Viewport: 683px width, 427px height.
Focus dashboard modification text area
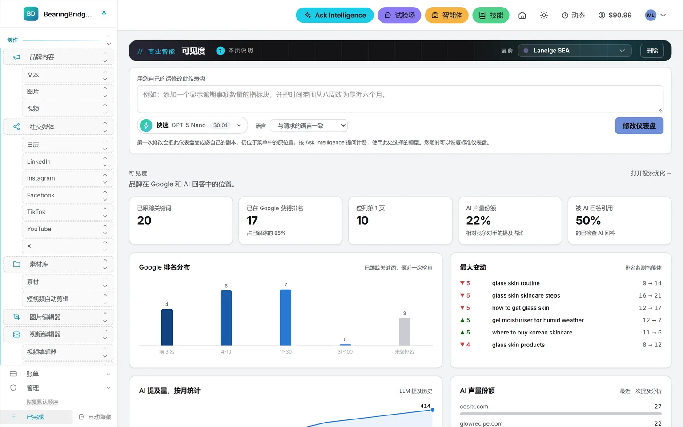[x=400, y=99]
